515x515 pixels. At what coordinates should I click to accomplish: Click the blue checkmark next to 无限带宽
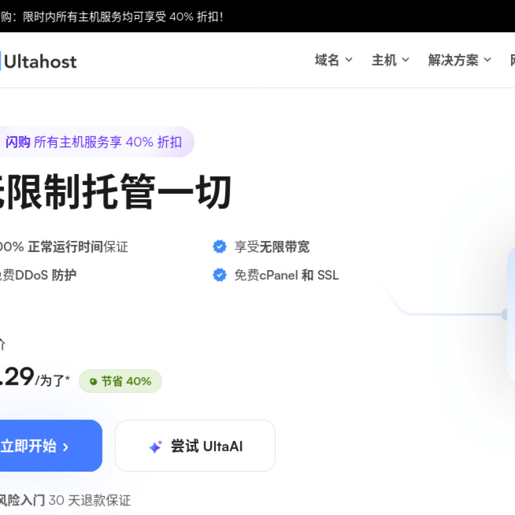(220, 246)
